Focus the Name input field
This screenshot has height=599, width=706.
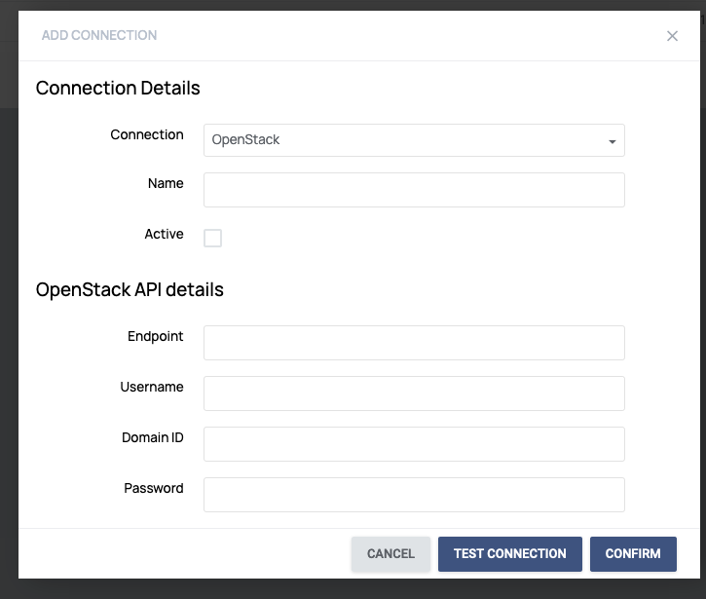pyautogui.click(x=414, y=190)
